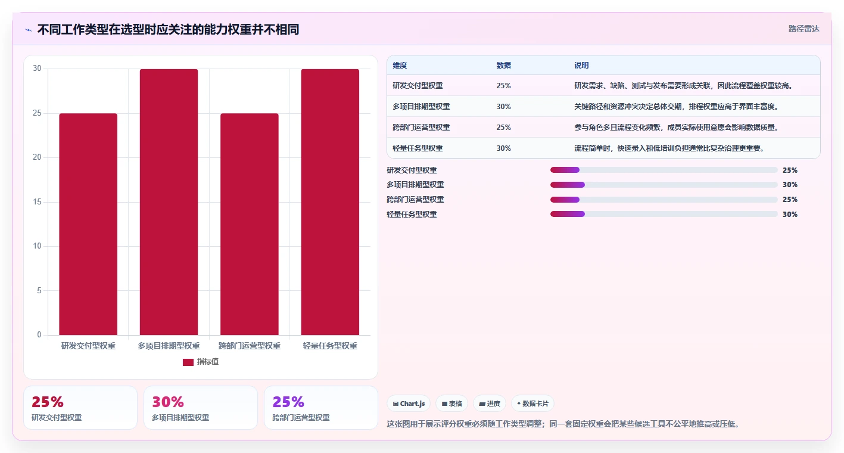Click 跨部门运营型权重 table row name

[421, 128]
